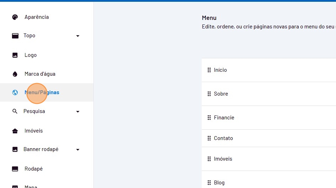Expand the Pesquisa dropdown arrow

point(78,112)
